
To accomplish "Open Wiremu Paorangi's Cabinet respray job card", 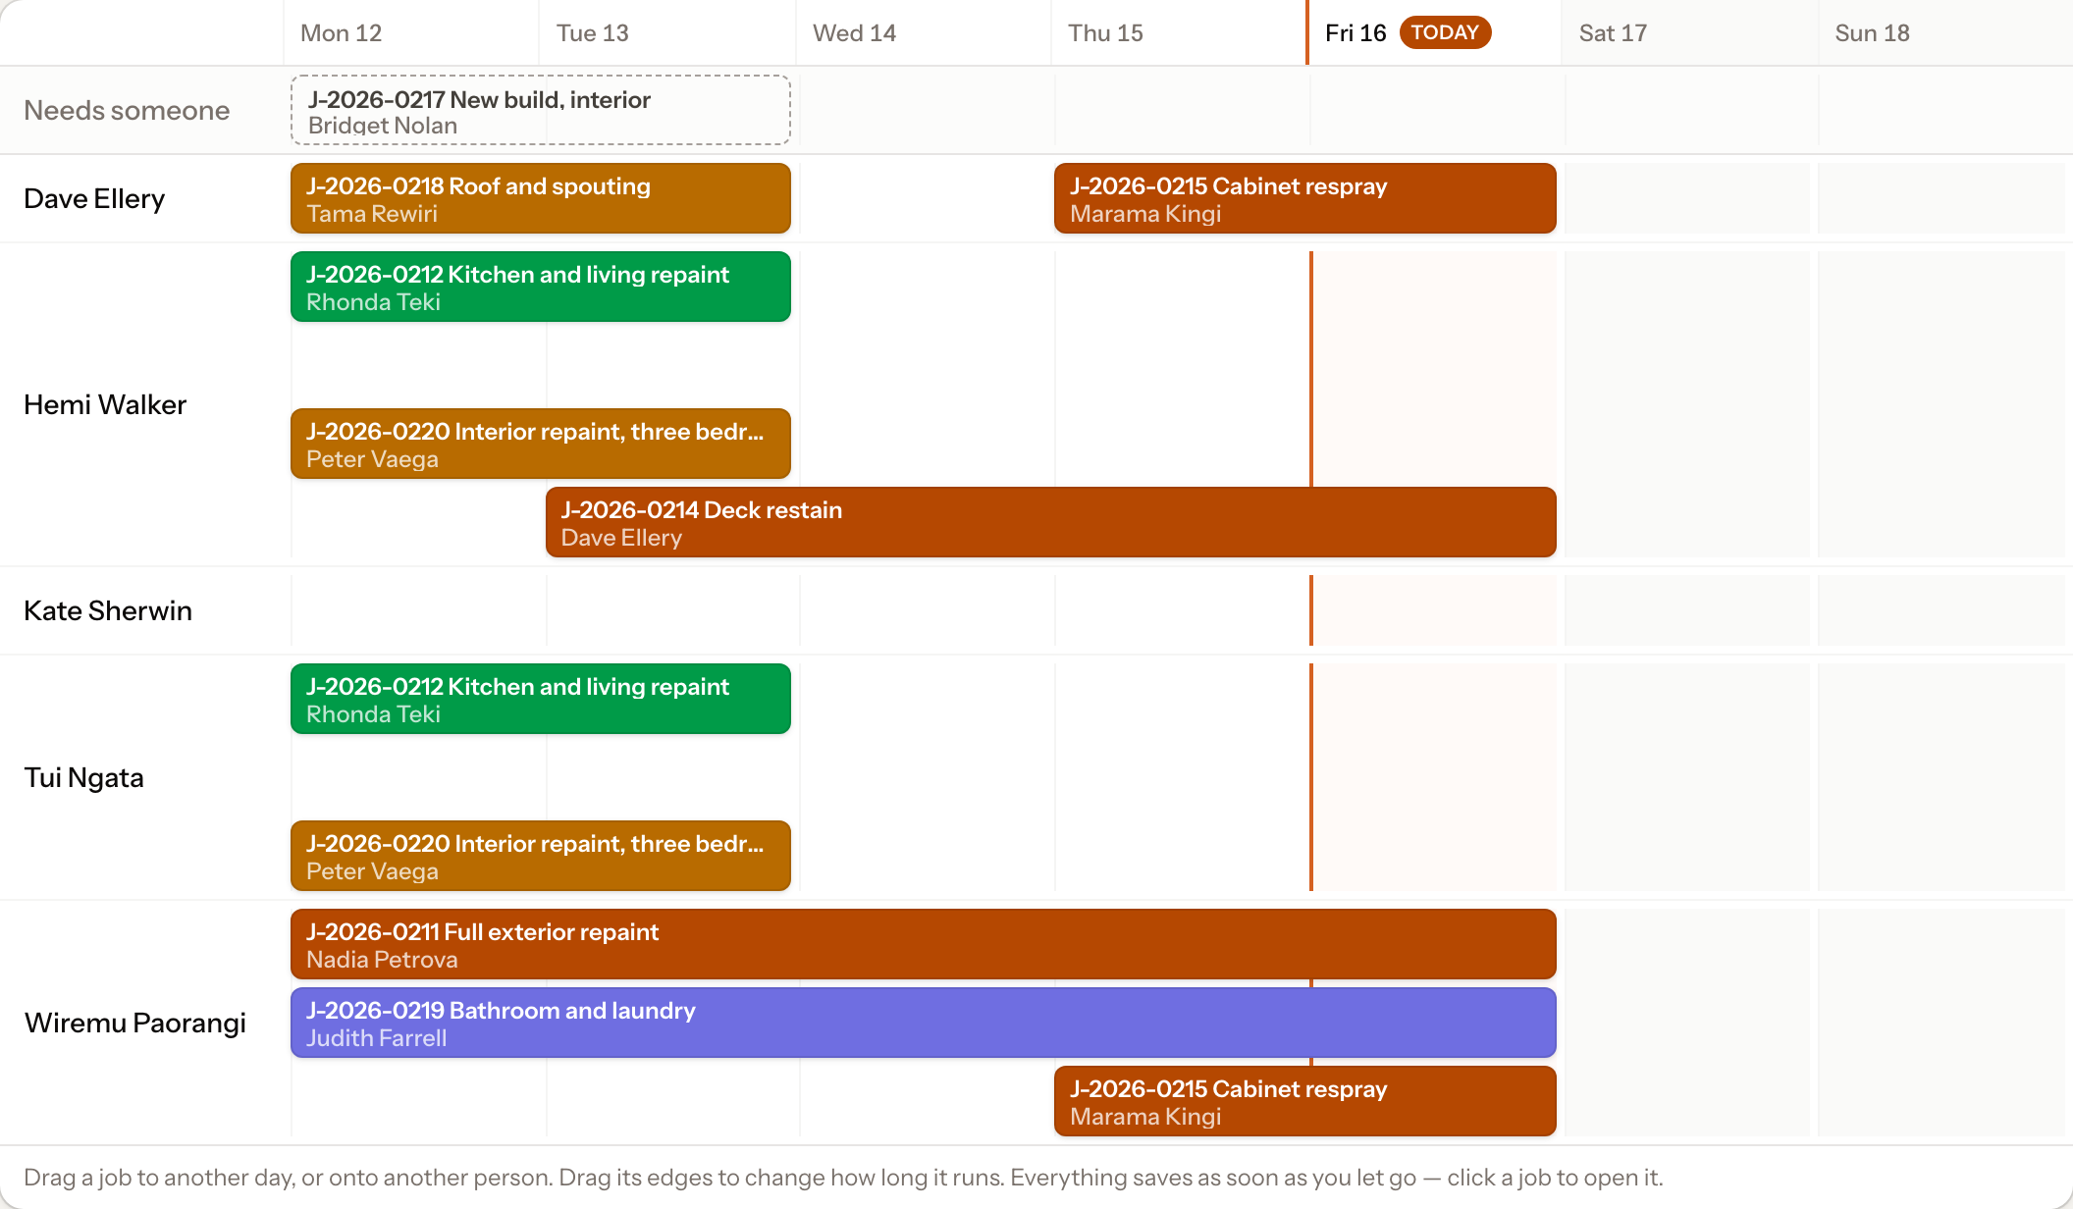I will point(1305,1101).
